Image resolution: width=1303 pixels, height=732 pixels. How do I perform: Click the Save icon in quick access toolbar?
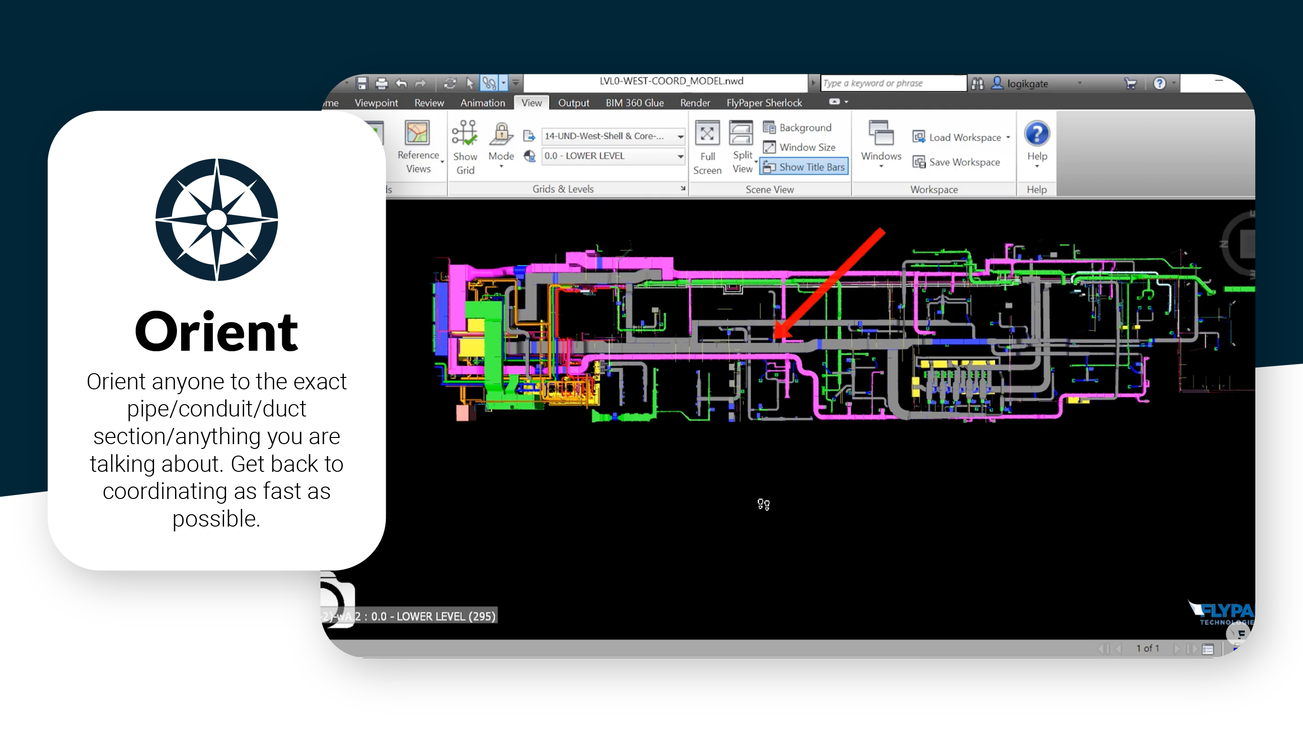[362, 83]
